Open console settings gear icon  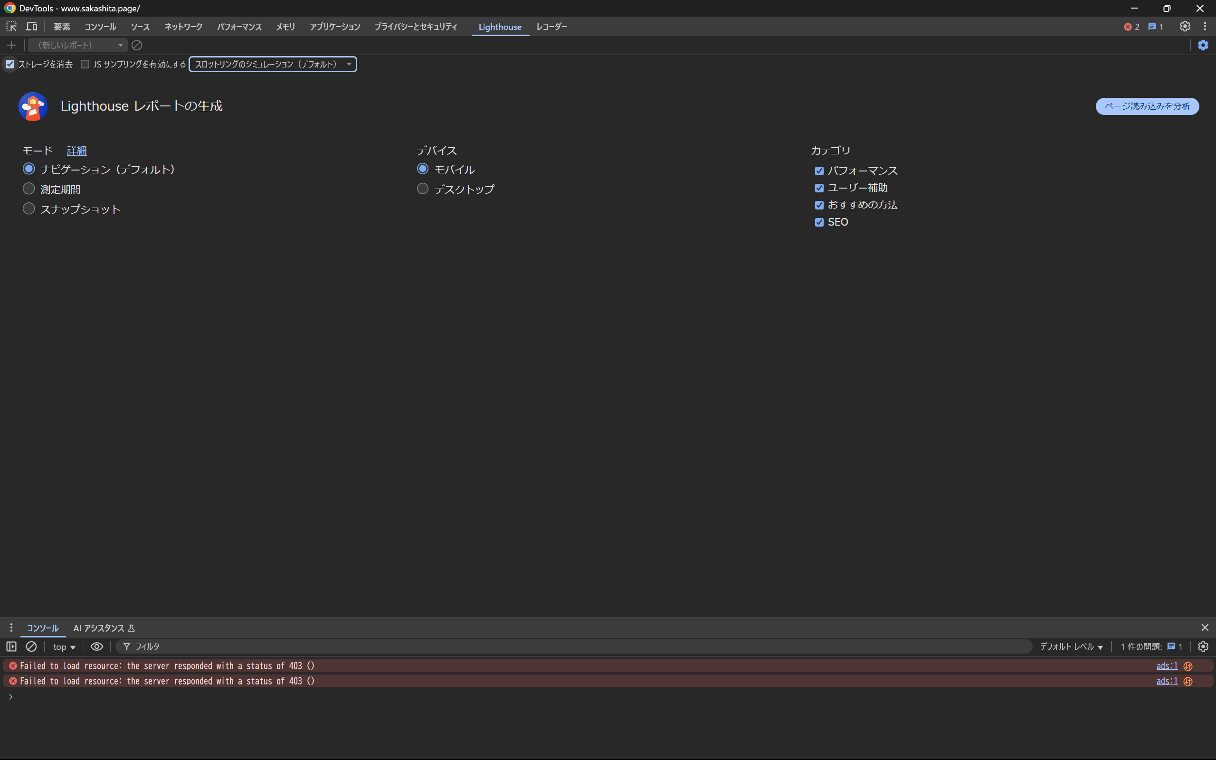[1203, 646]
